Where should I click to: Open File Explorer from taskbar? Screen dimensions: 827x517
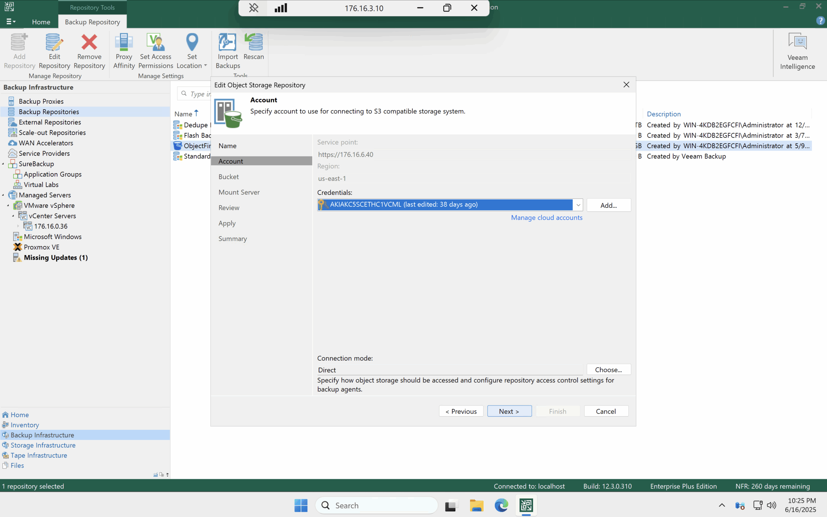click(x=476, y=505)
